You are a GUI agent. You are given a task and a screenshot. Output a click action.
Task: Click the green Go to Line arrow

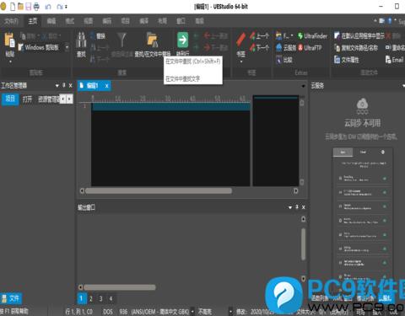(x=182, y=40)
